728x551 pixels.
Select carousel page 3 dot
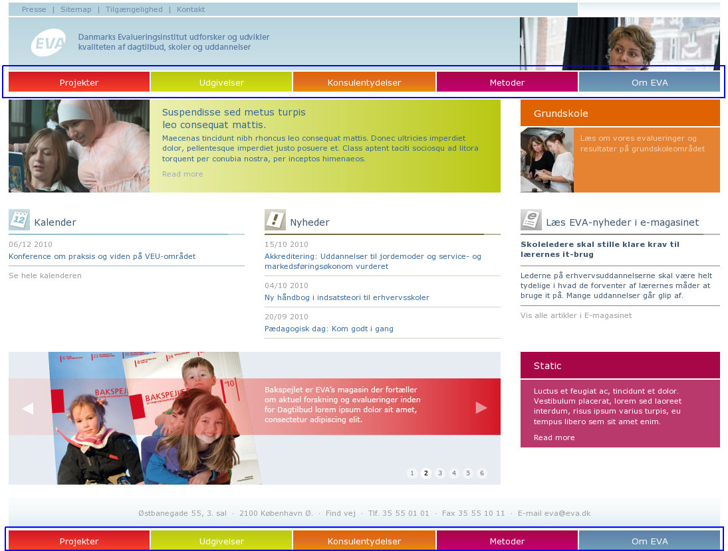tap(439, 473)
